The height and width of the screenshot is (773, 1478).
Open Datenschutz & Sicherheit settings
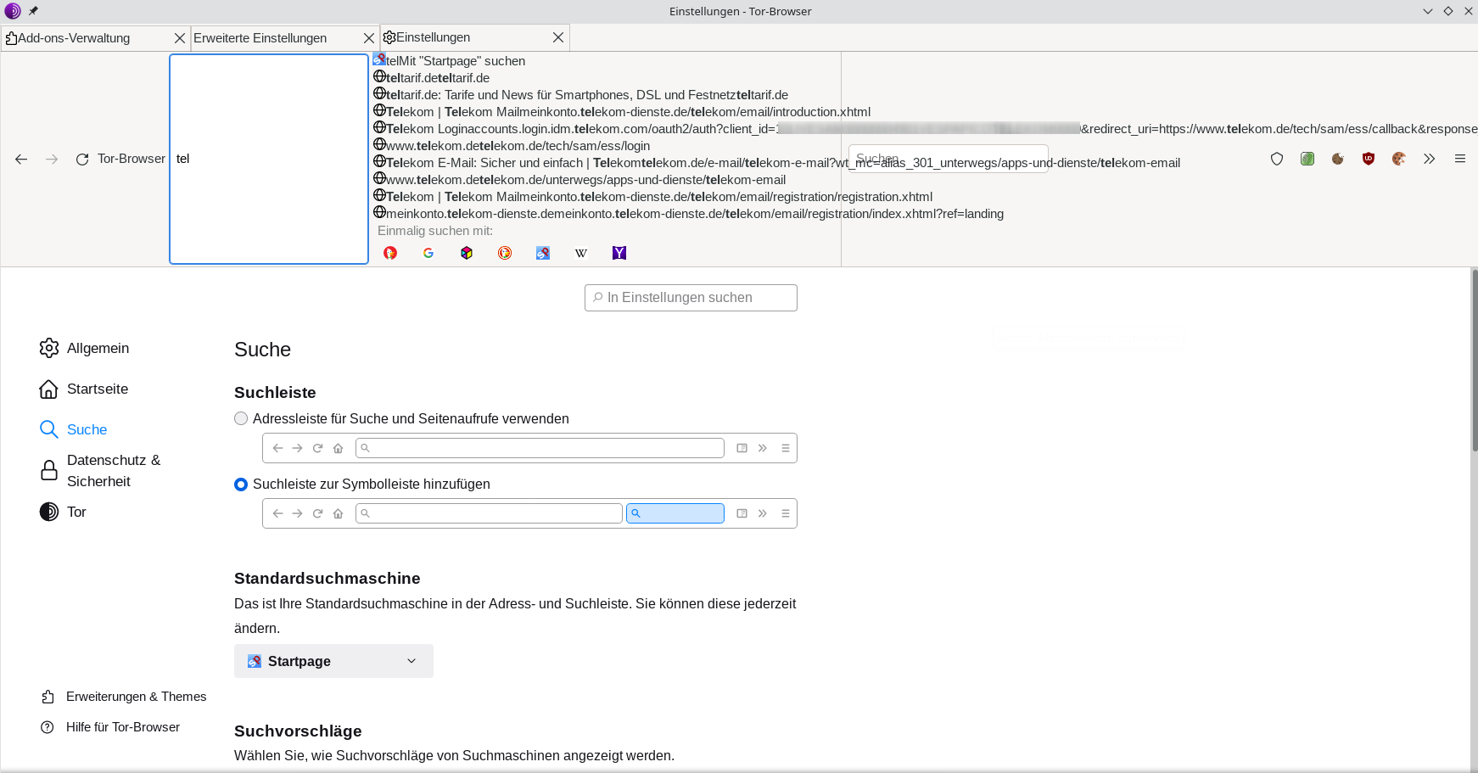coord(100,470)
